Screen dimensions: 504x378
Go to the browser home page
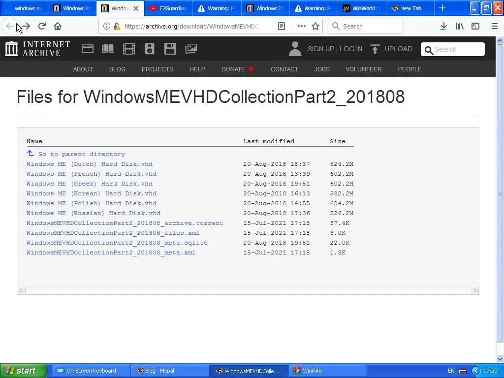click(58, 27)
